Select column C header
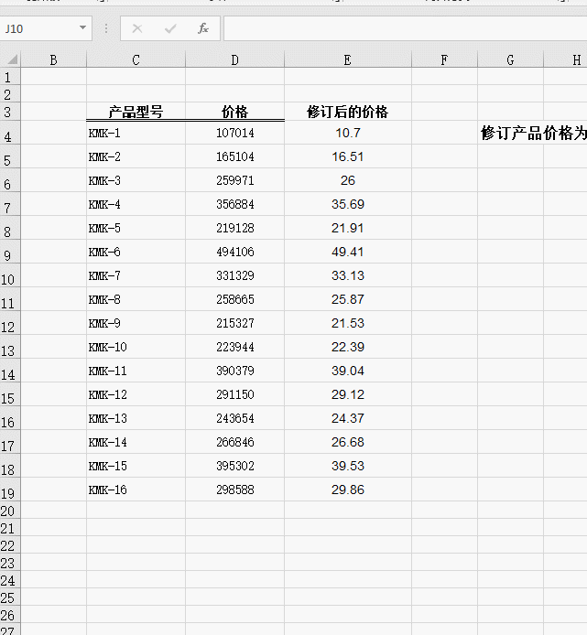This screenshot has width=587, height=635. coord(136,60)
